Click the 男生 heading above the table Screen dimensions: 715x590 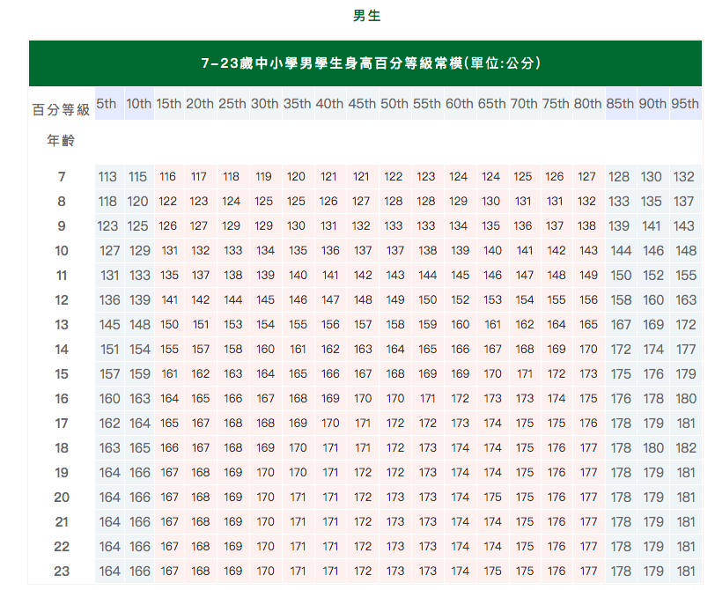(366, 16)
